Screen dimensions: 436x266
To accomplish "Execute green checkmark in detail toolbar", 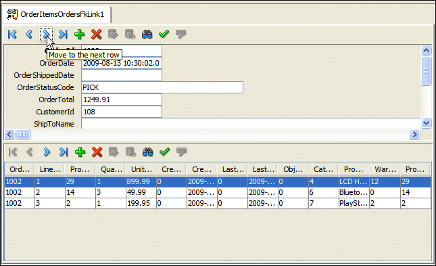I will pos(165,152).
